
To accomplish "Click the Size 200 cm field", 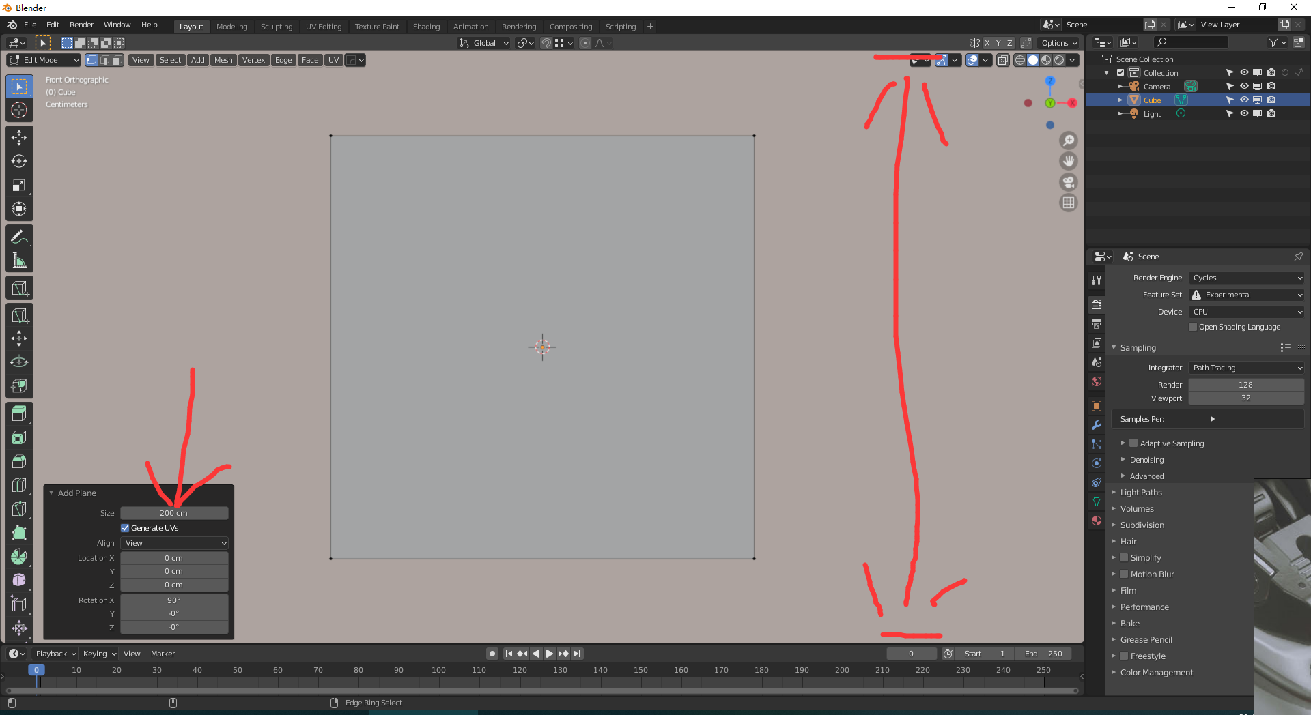I will 174,513.
